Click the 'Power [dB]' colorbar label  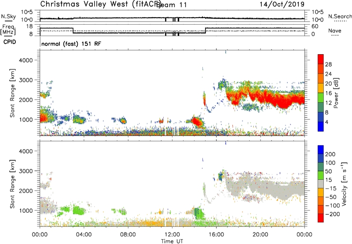tap(336, 93)
